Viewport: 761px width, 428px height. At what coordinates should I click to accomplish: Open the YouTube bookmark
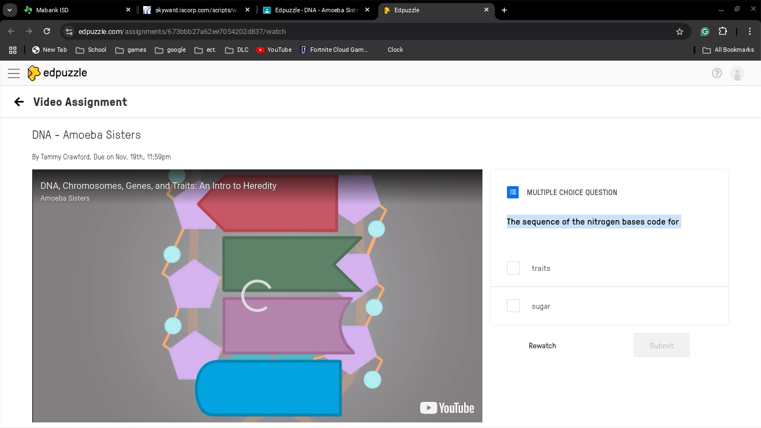(274, 50)
